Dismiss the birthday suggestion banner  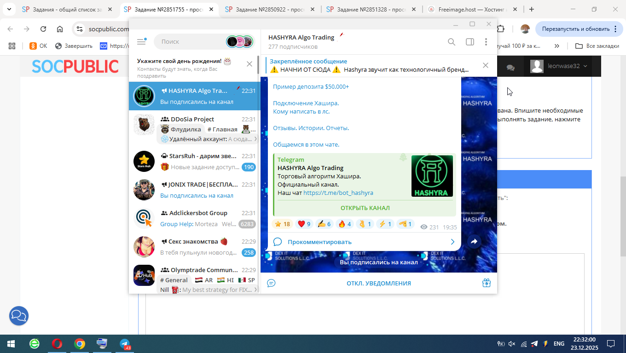tap(249, 64)
